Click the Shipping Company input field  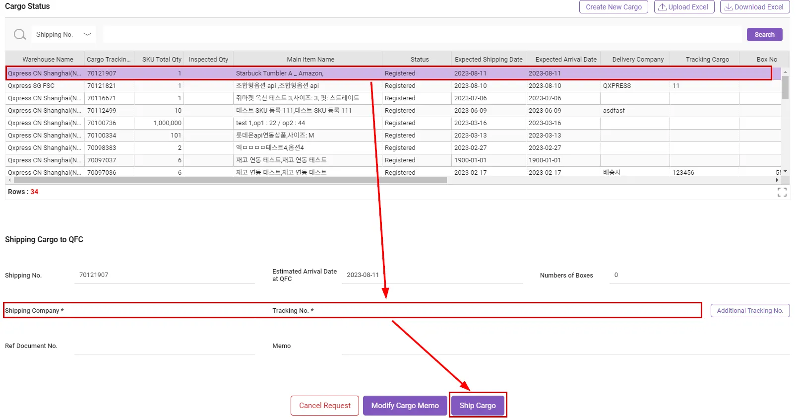(x=165, y=311)
